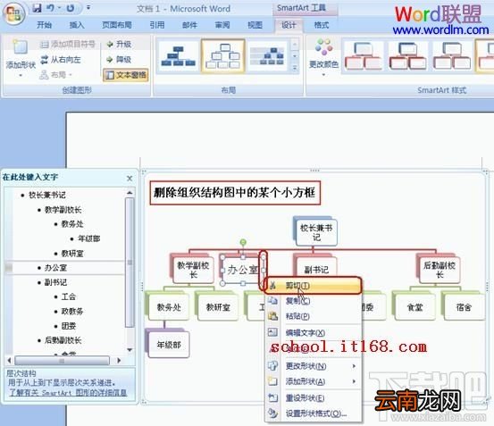The width and height of the screenshot is (494, 426).
Task: Expand 添加形状 submenu in context menu
Action: tap(313, 381)
